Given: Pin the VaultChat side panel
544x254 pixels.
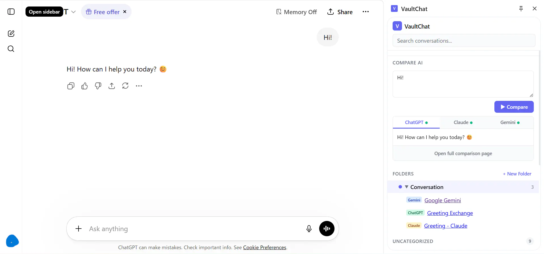Looking at the screenshot, I should 521,9.
